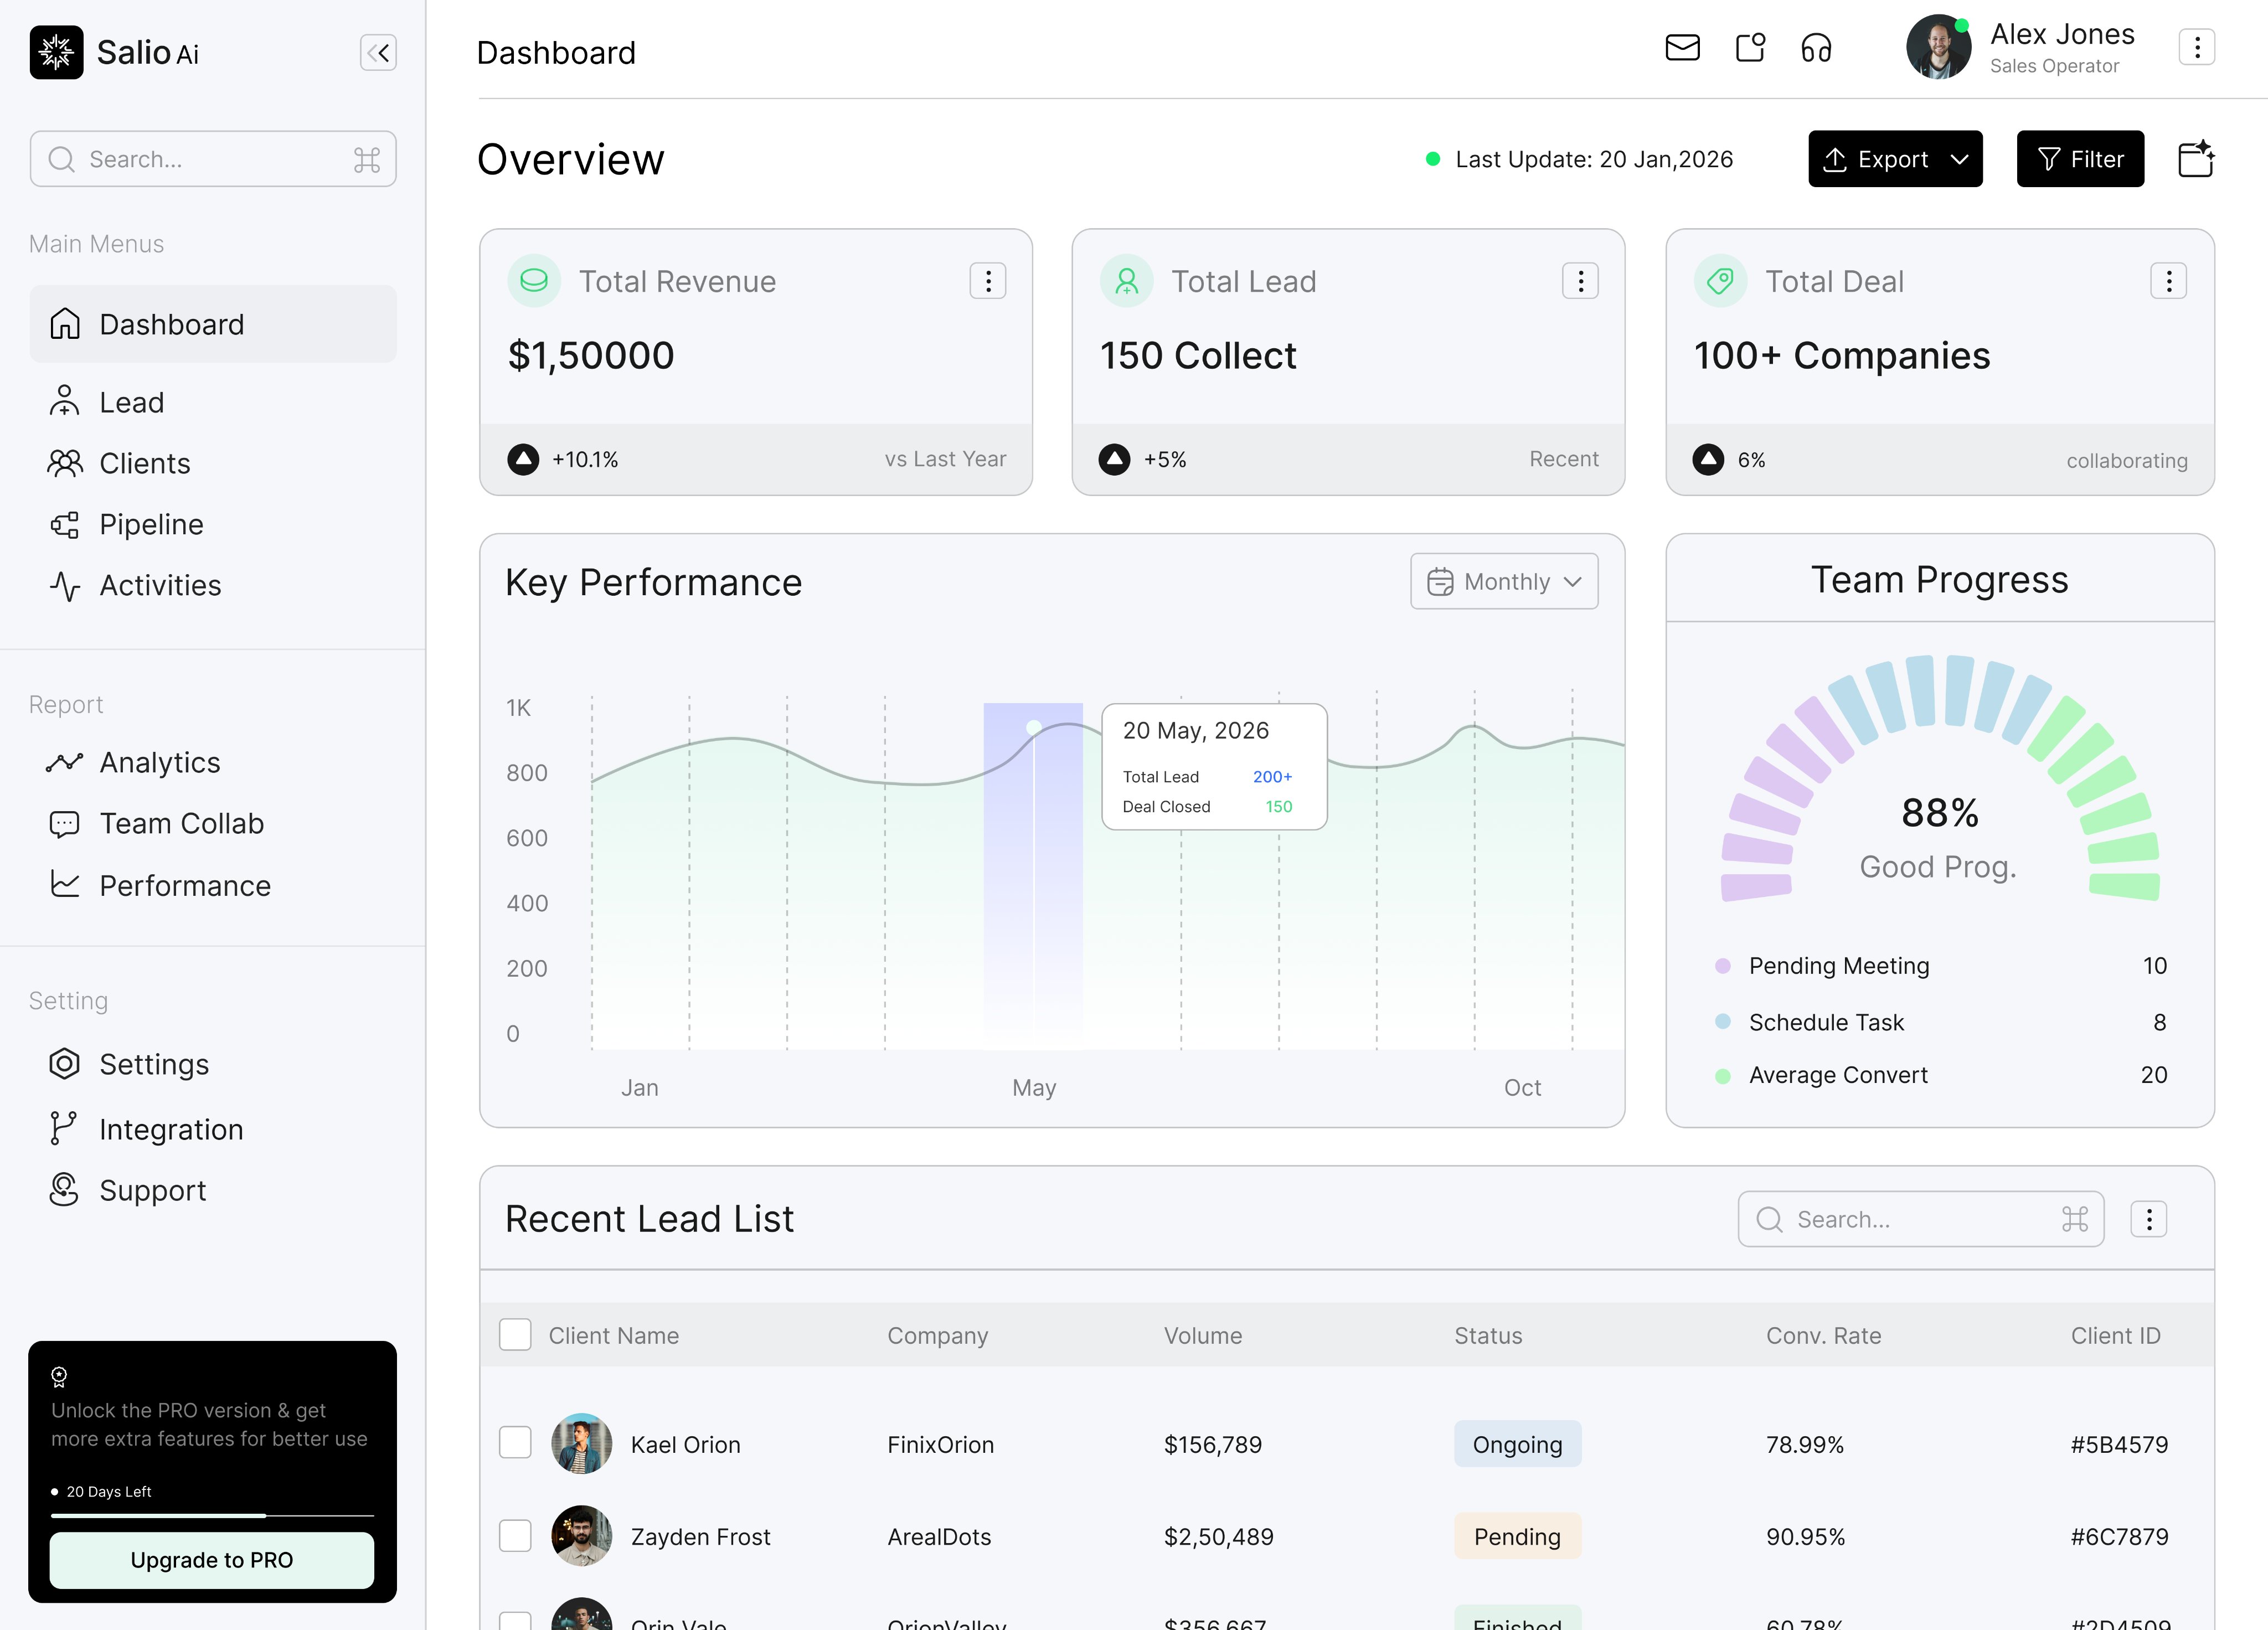Open the Pipeline menu in sidebar
Viewport: 2268px width, 1630px height.
pyautogui.click(x=151, y=524)
